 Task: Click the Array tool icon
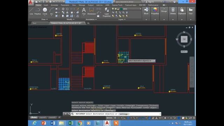71,16
